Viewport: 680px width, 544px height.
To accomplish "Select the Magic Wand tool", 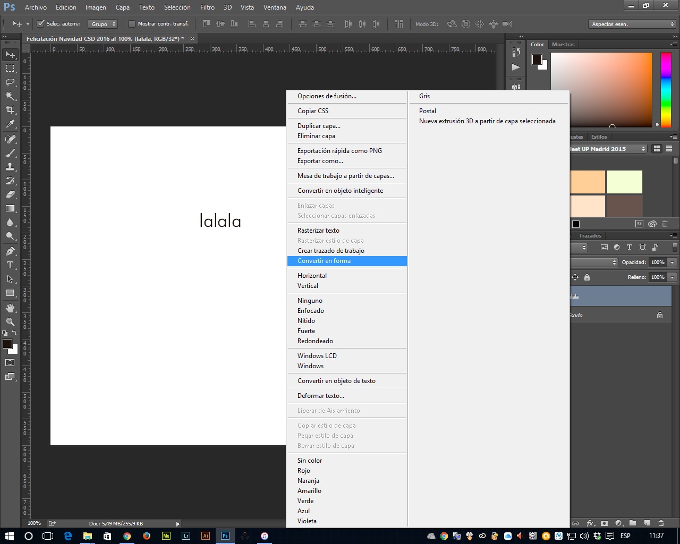I will (10, 96).
